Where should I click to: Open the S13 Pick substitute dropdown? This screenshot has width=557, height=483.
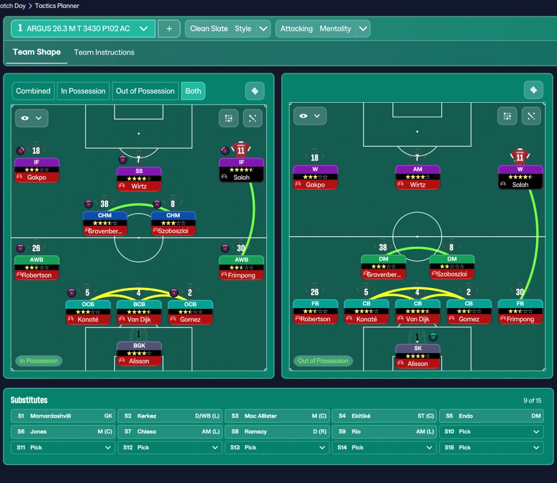[x=277, y=447]
